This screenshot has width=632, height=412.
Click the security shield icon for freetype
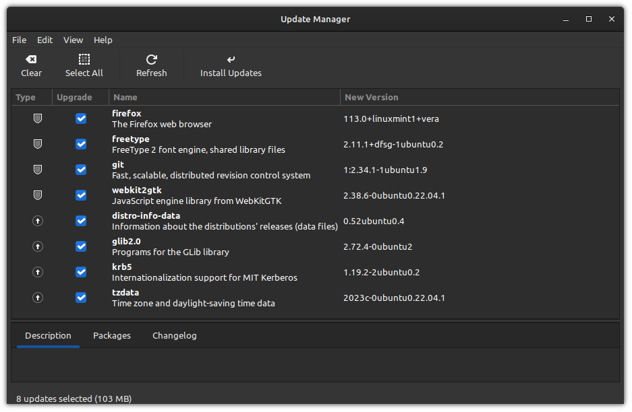click(38, 144)
